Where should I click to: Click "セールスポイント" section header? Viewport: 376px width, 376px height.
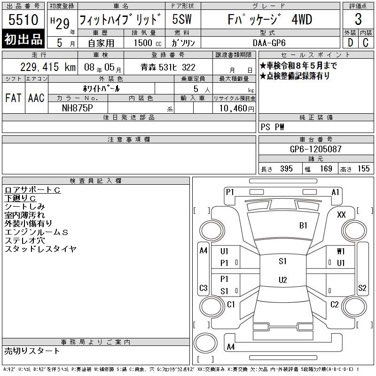[316, 55]
